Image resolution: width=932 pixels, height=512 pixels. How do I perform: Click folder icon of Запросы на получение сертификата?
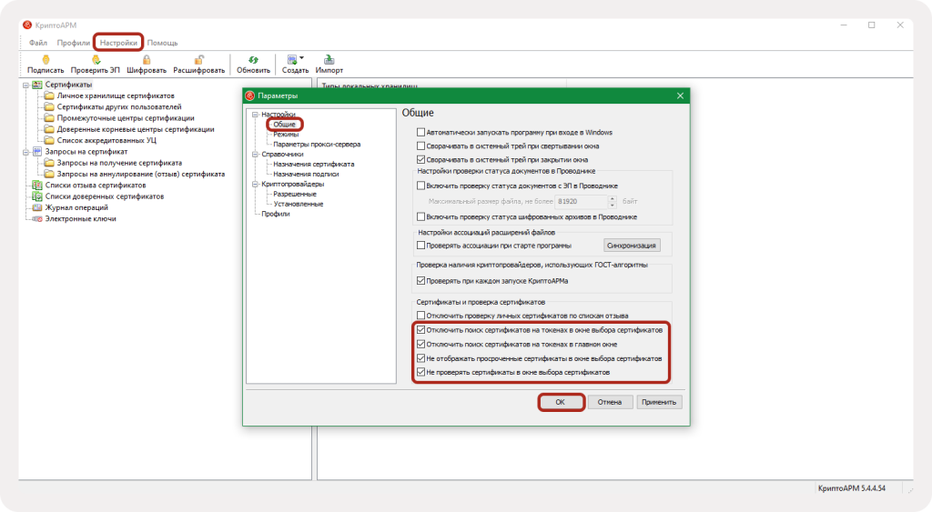click(49, 163)
